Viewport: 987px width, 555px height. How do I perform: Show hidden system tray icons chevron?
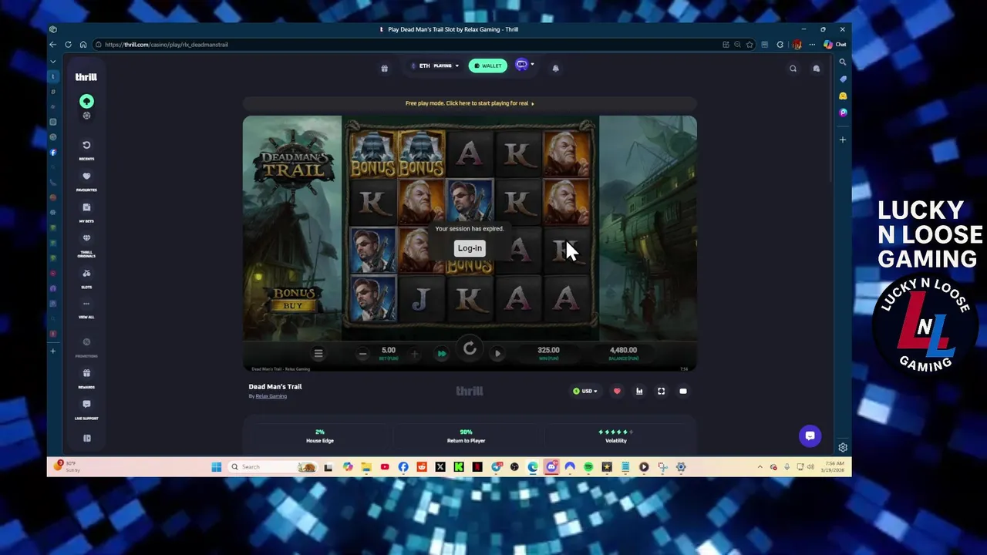pyautogui.click(x=760, y=467)
